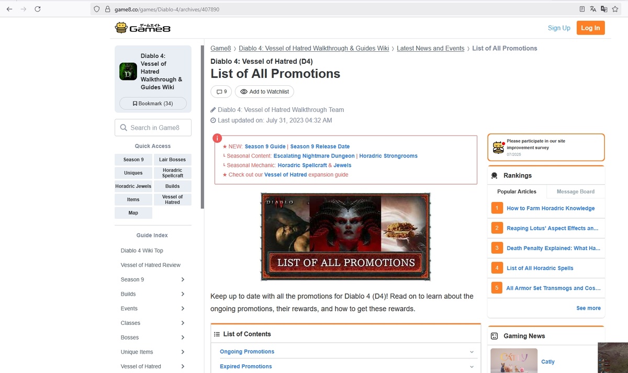
Task: Toggle reader view icon in address bar
Action: click(582, 9)
